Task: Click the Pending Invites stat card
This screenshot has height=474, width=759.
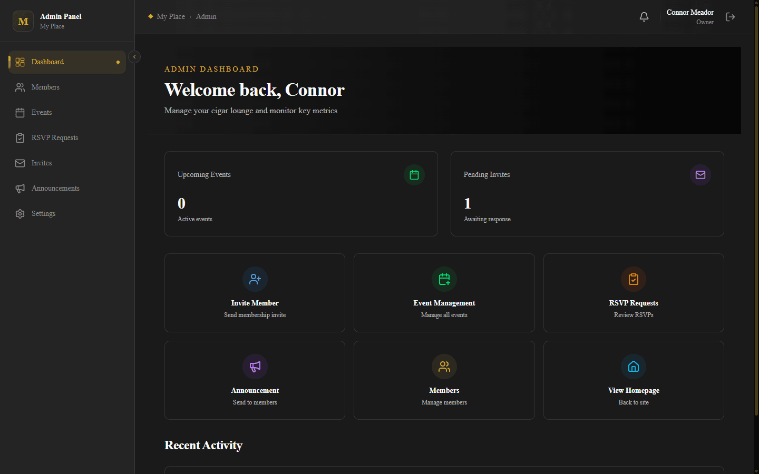Action: pyautogui.click(x=587, y=194)
